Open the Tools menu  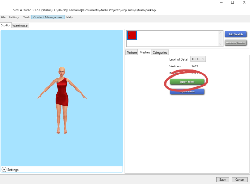pos(26,17)
